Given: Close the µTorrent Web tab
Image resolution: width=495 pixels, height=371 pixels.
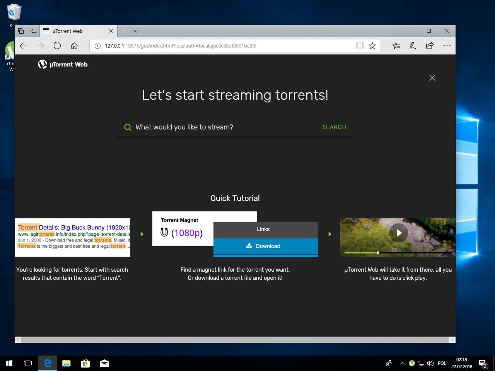Looking at the screenshot, I should 111,31.
